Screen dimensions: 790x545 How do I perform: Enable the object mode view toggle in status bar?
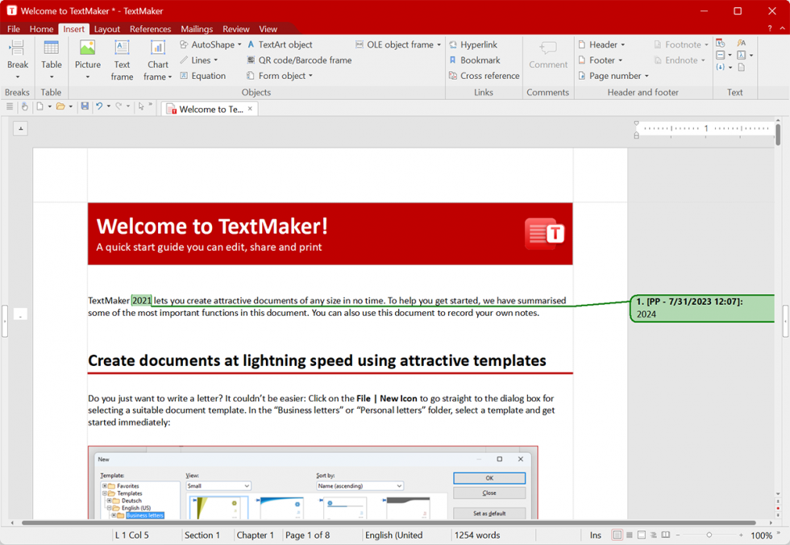click(x=655, y=535)
